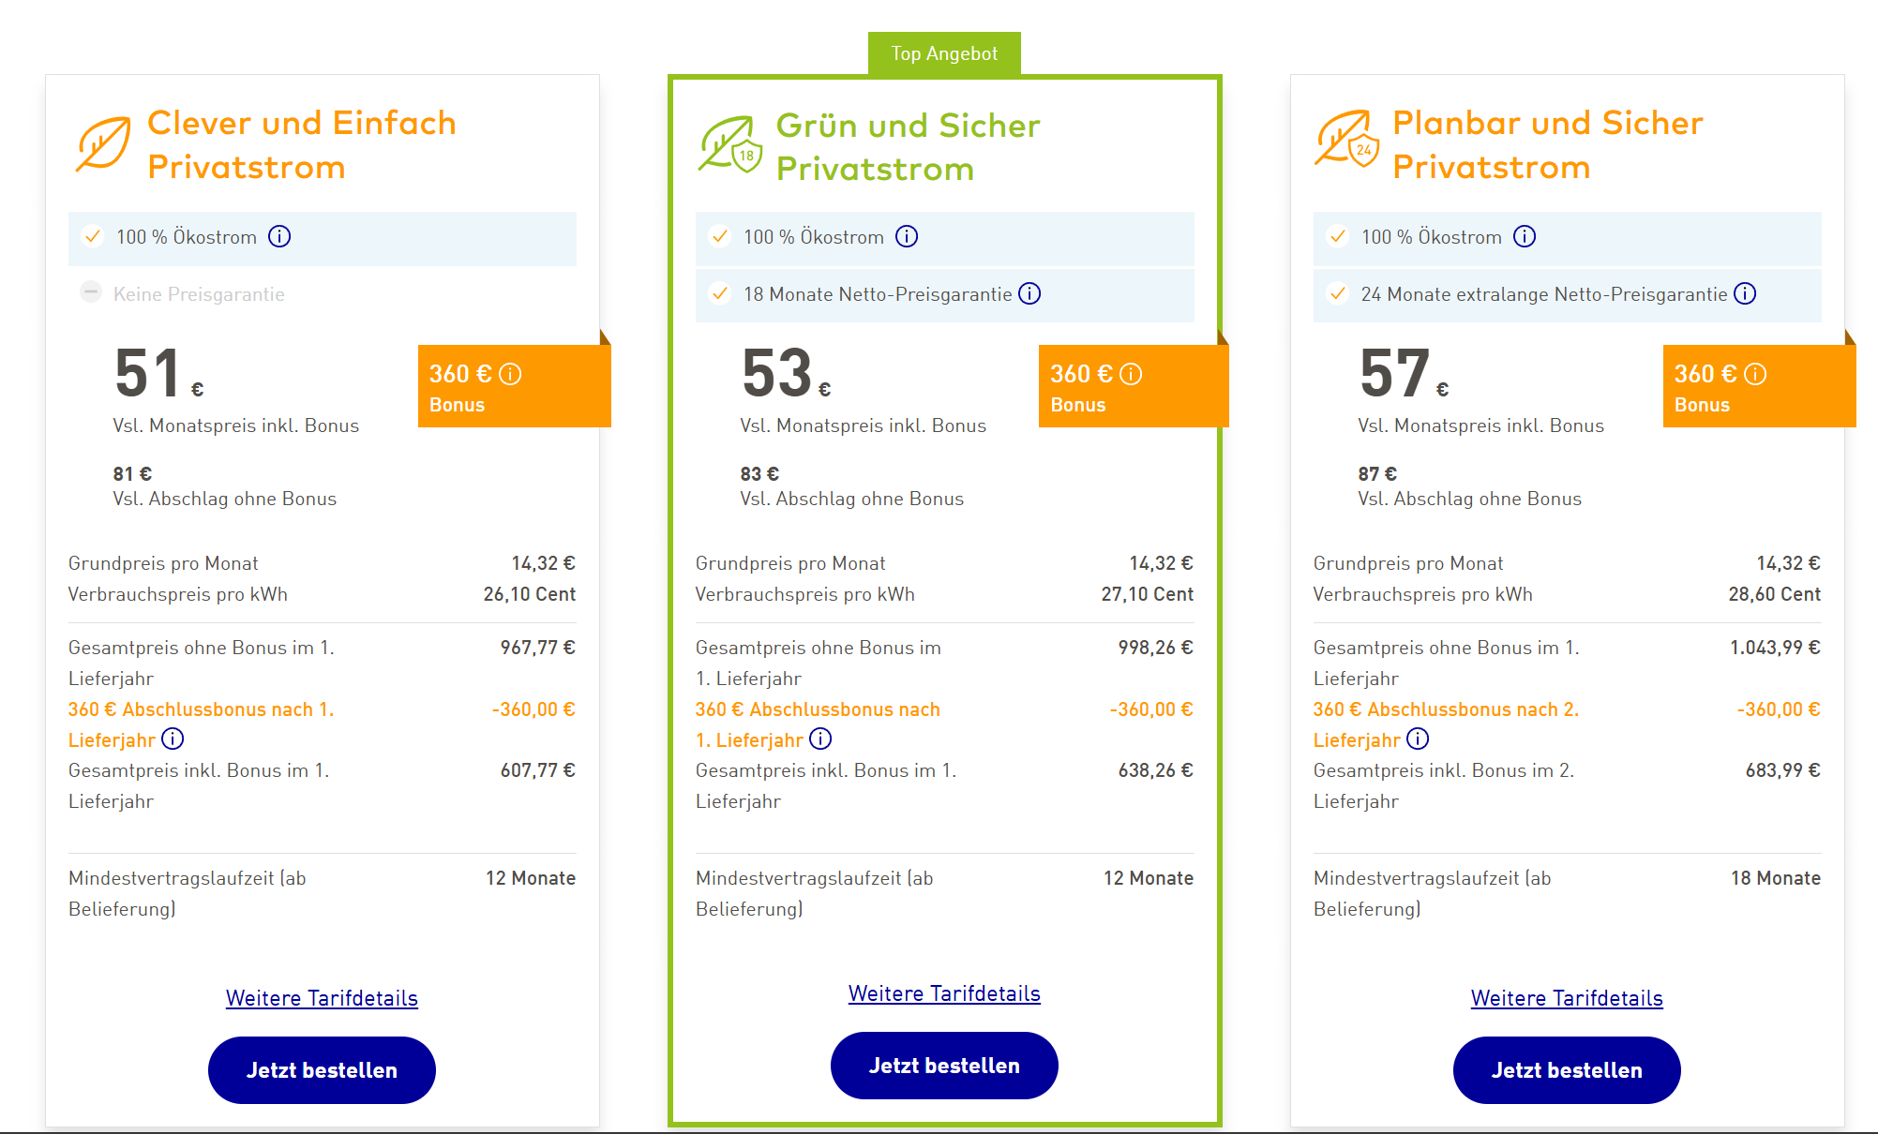The width and height of the screenshot is (1878, 1134).
Task: Expand Weitere Tarifdetails for Grün und Sicher
Action: (x=944, y=993)
